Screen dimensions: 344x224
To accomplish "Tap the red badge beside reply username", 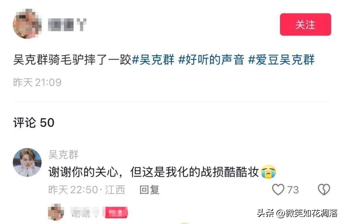I will point(116,212).
